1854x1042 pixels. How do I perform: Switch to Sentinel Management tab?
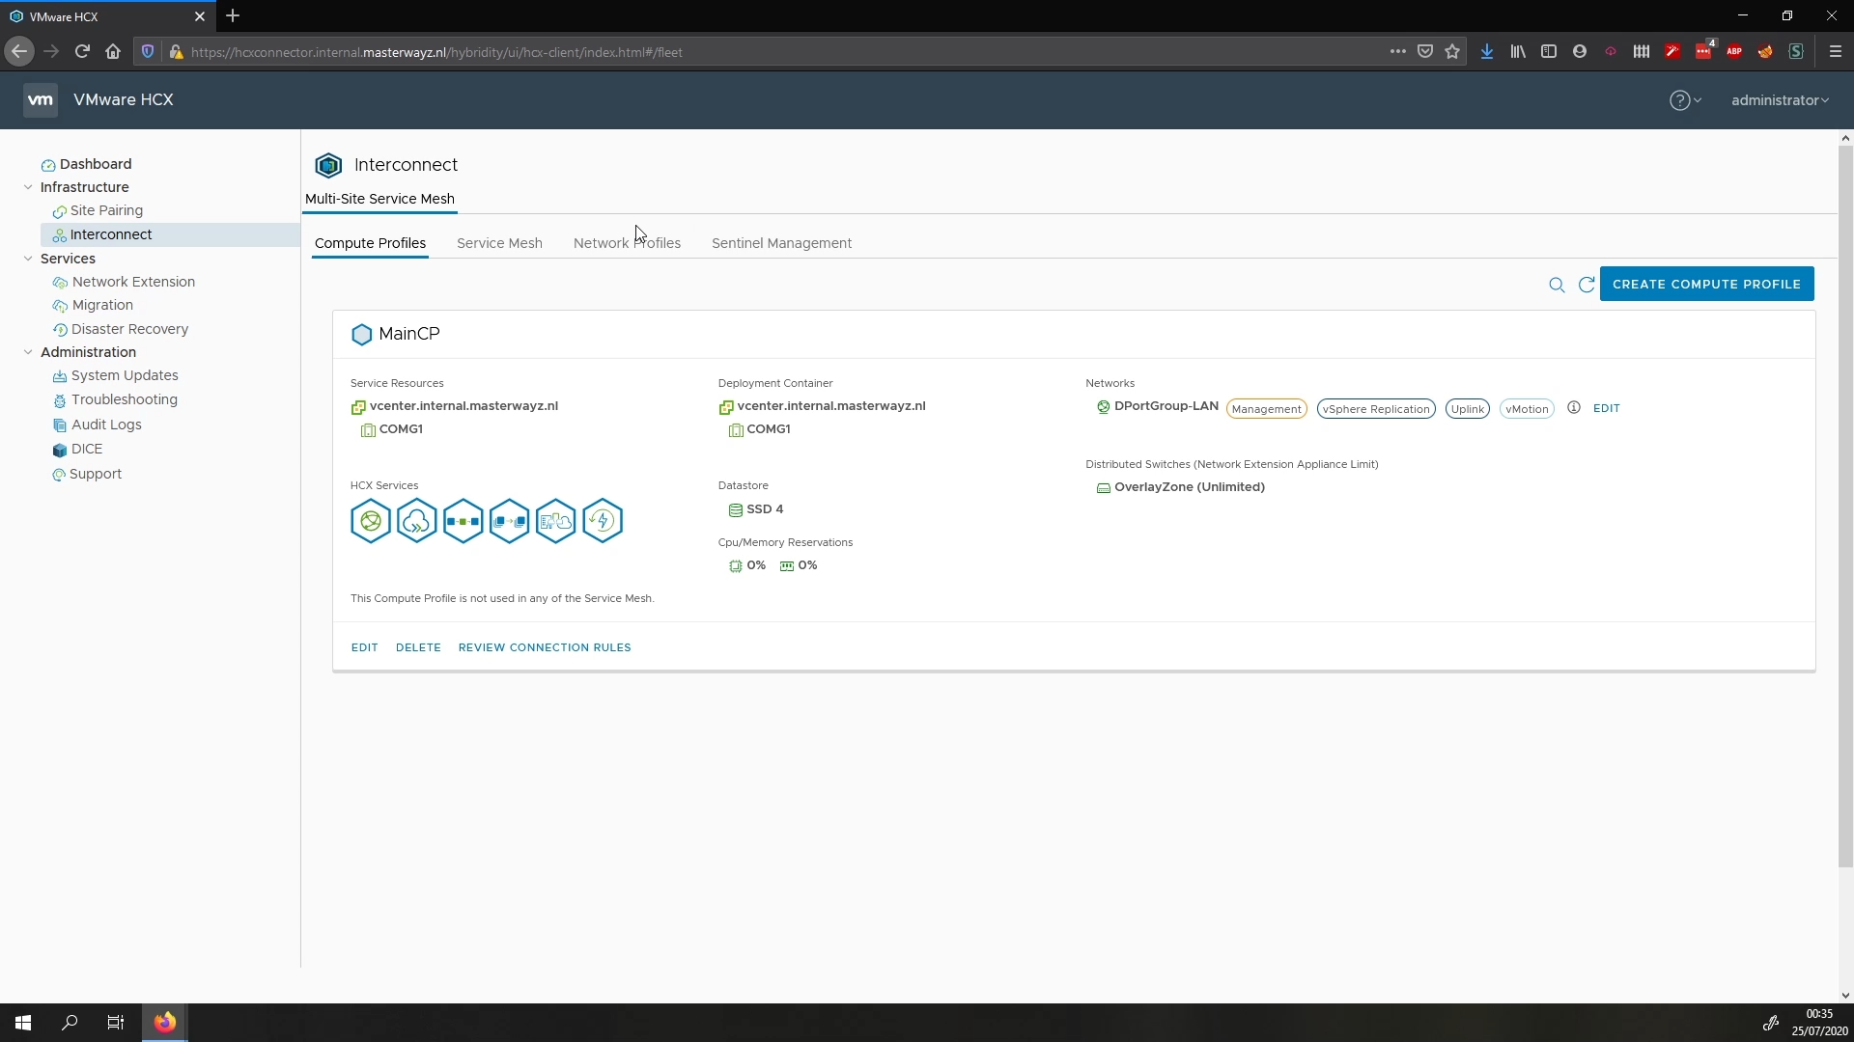pyautogui.click(x=781, y=243)
